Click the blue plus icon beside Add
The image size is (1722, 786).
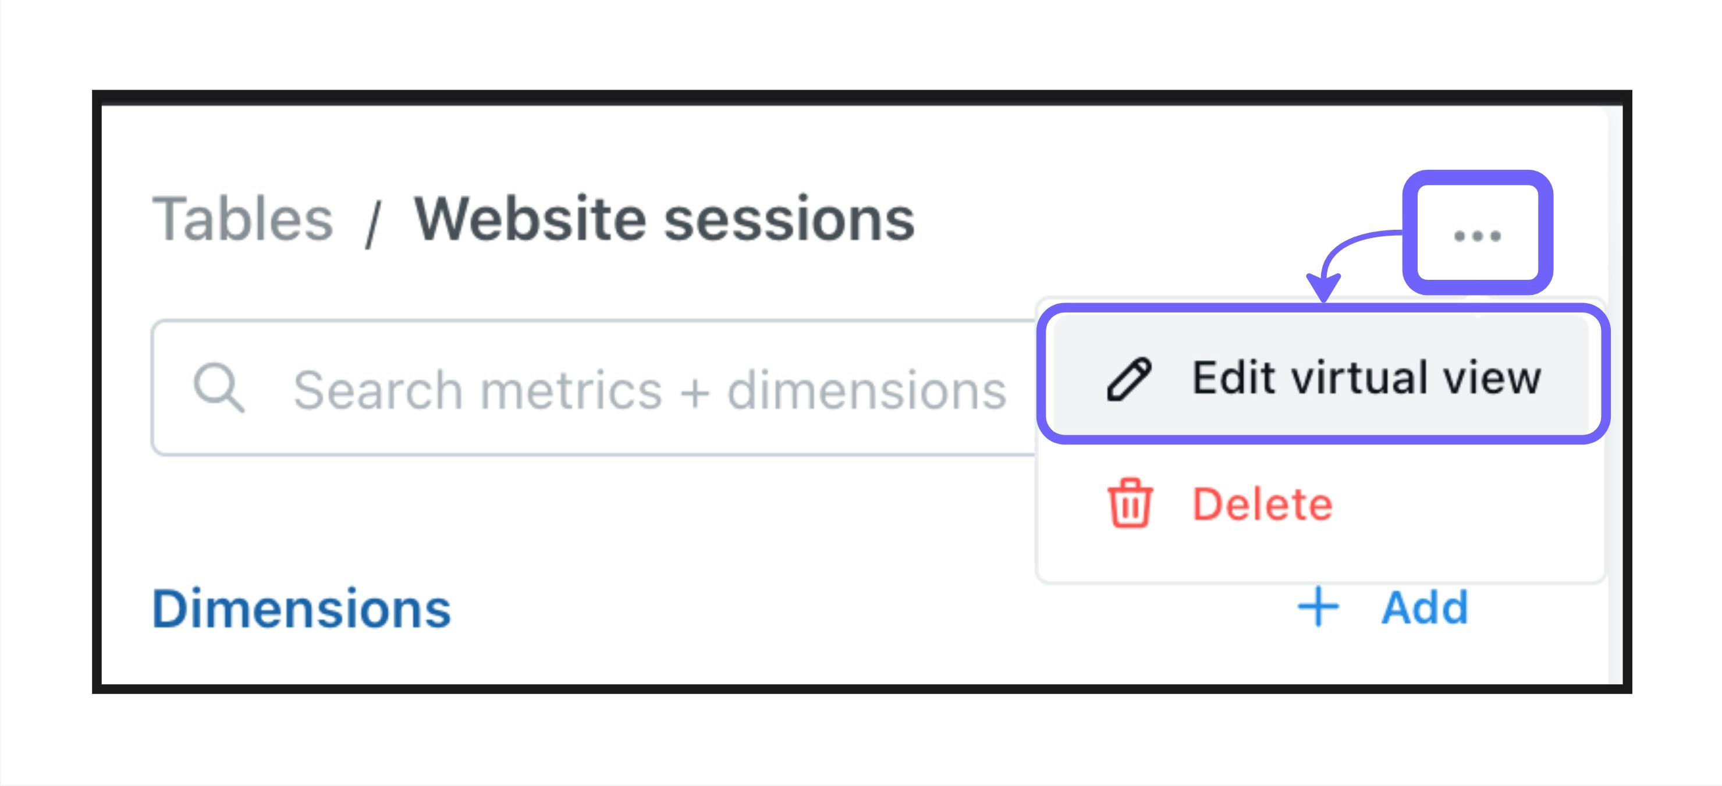pos(1318,607)
